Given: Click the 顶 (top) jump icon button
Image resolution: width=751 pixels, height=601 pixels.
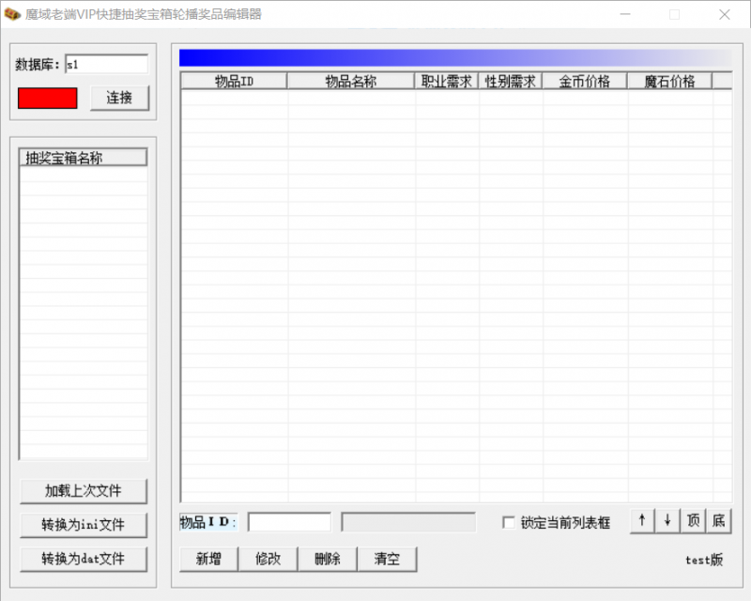Looking at the screenshot, I should [692, 520].
